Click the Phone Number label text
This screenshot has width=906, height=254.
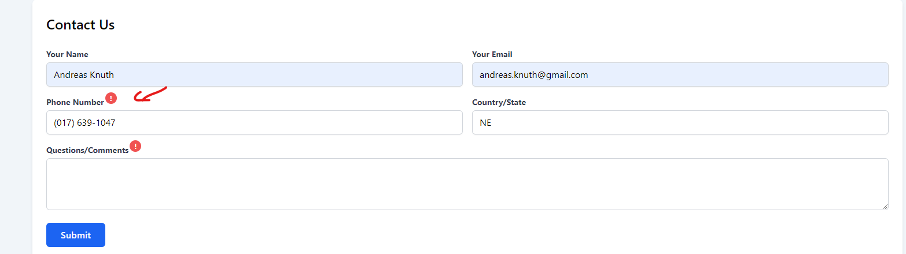[x=75, y=103]
